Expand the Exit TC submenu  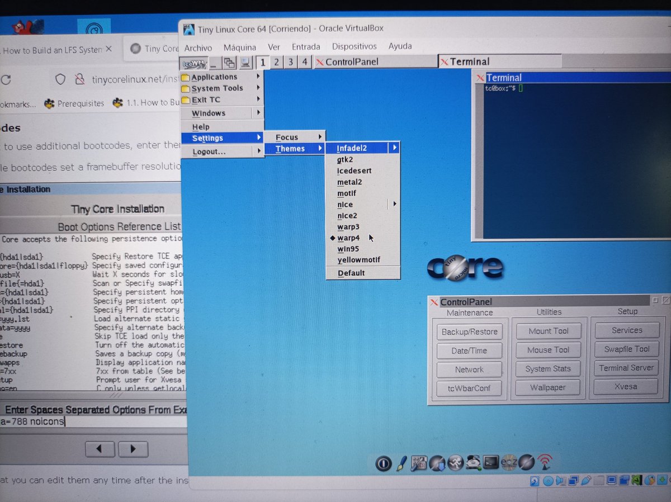tap(222, 100)
